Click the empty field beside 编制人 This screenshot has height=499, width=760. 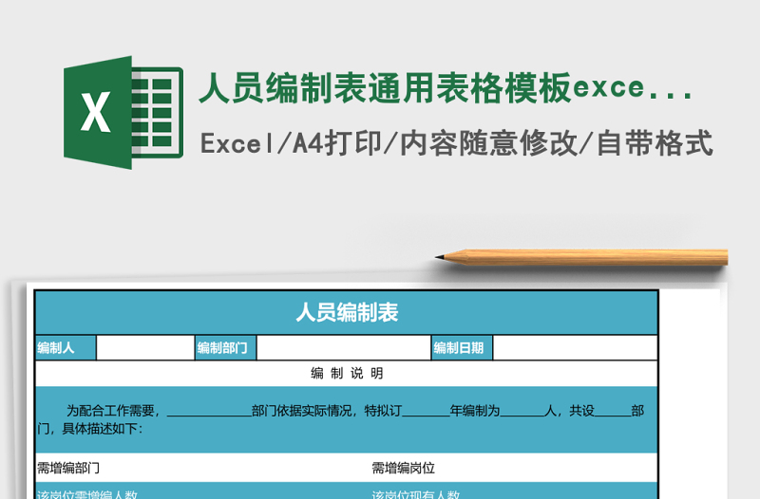[144, 348]
